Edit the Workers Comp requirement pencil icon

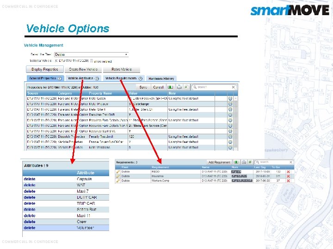click(118, 181)
